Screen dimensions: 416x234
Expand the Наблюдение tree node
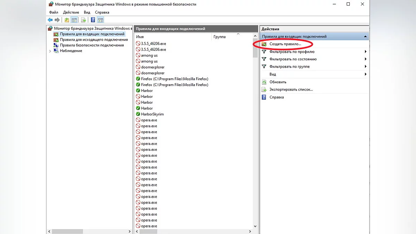(50, 51)
